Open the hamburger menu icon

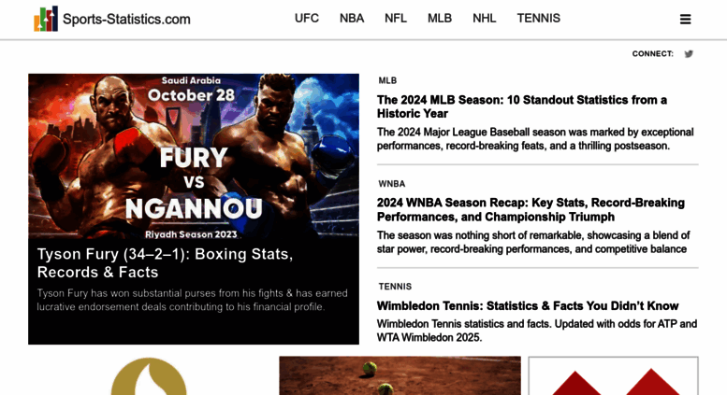[x=685, y=19]
